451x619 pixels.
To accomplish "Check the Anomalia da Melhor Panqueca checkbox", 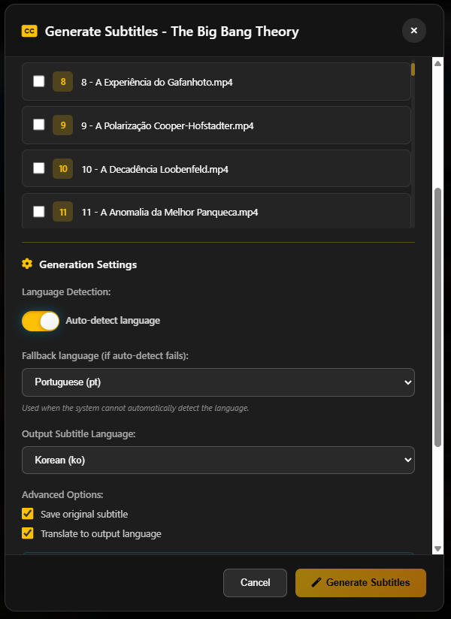I will (38, 212).
